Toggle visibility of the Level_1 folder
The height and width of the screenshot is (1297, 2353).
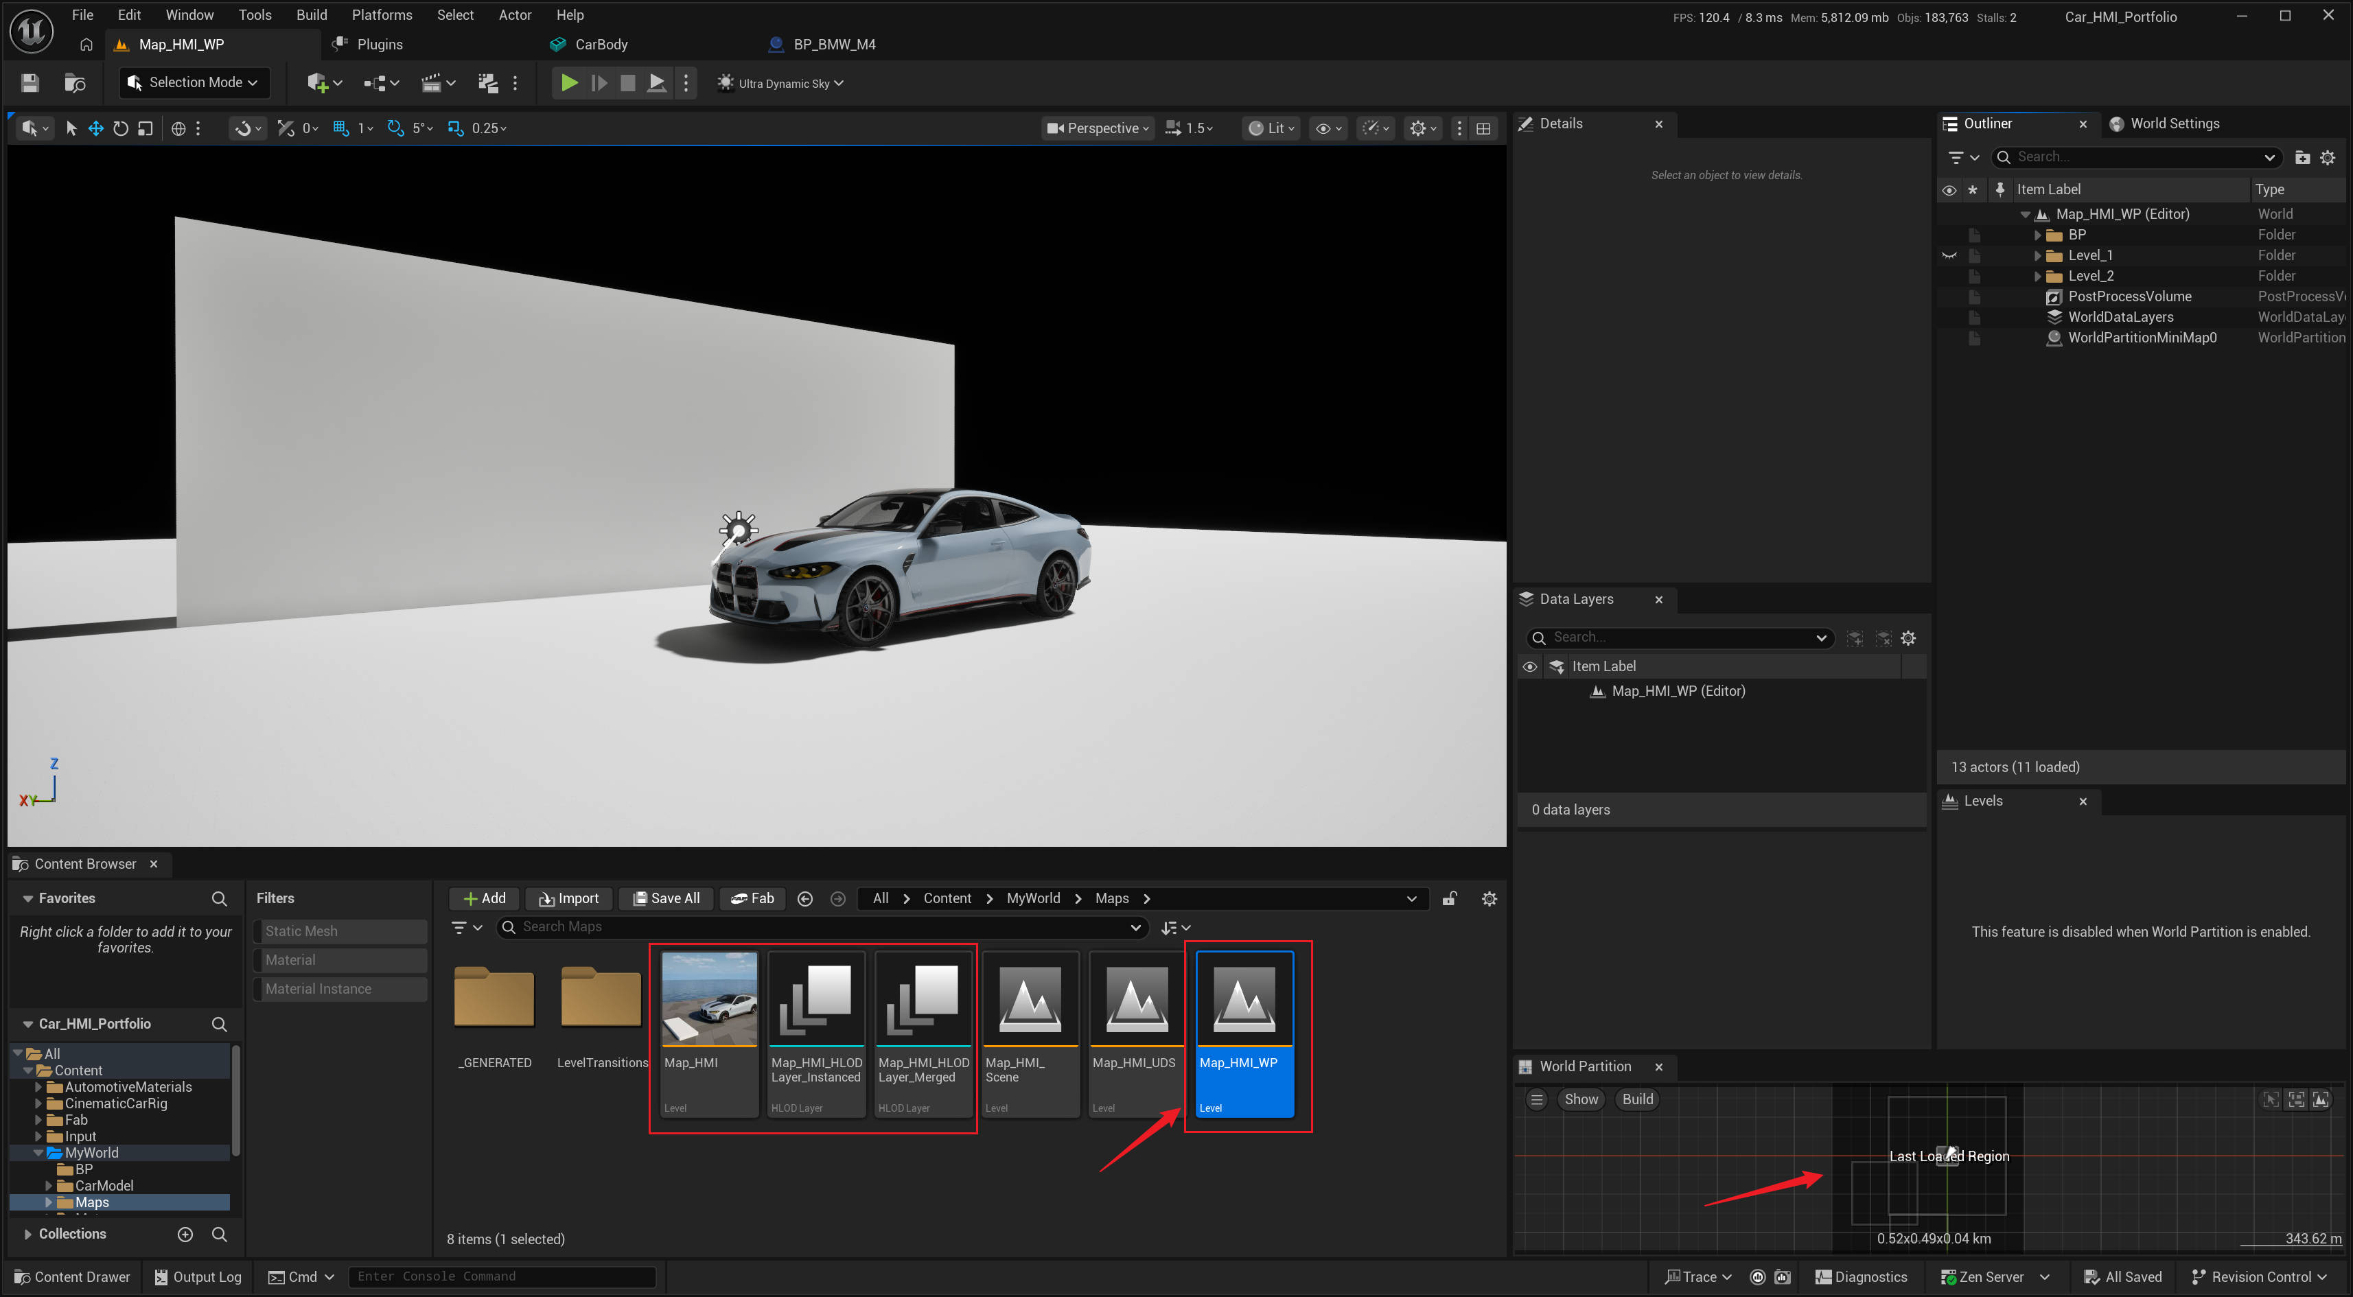coord(1948,256)
